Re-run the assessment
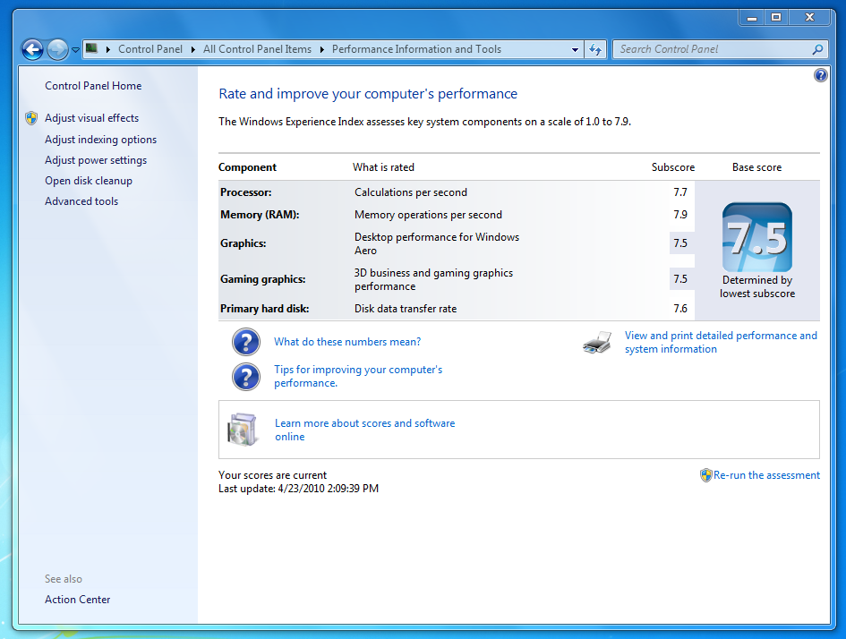This screenshot has height=639, width=846. click(x=766, y=475)
